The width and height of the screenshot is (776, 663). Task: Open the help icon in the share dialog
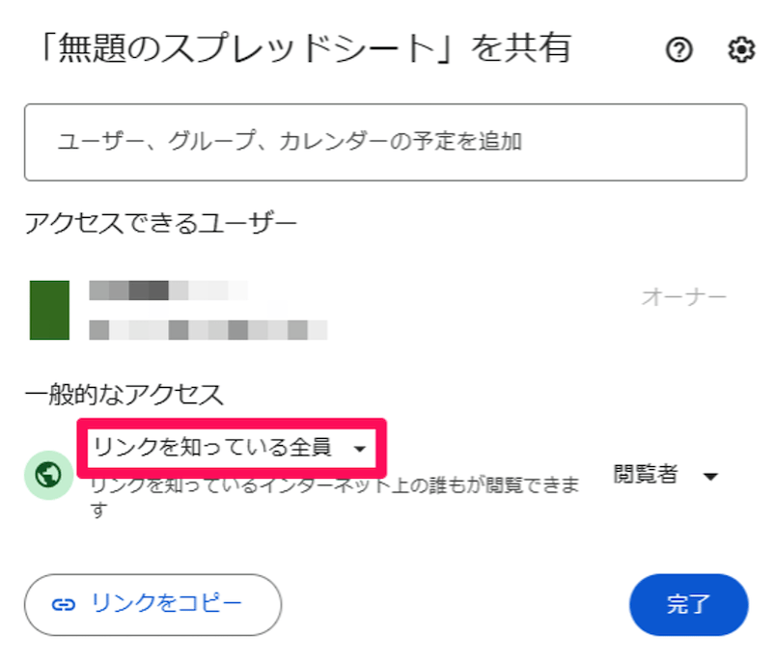point(679,51)
